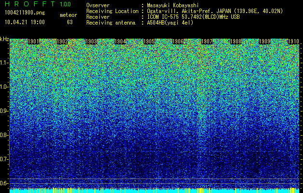303x193 pixels.
Task: Click the observer name Masayuki Kobayashi
Action: [x=173, y=5]
